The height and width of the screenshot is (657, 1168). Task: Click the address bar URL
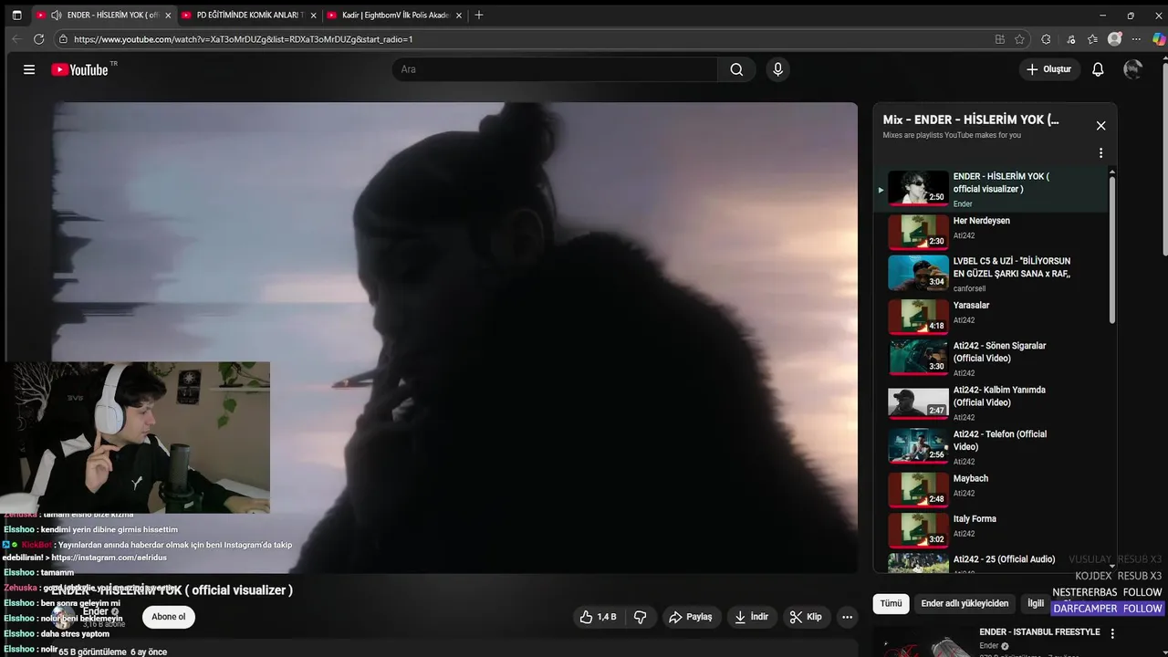[x=243, y=39]
